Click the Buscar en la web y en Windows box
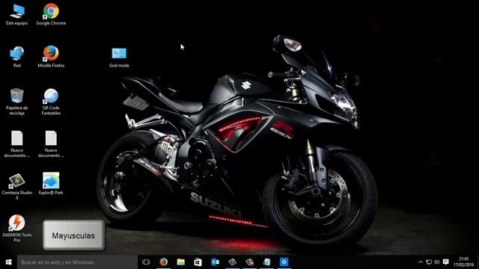The height and width of the screenshot is (269, 479). [77, 262]
